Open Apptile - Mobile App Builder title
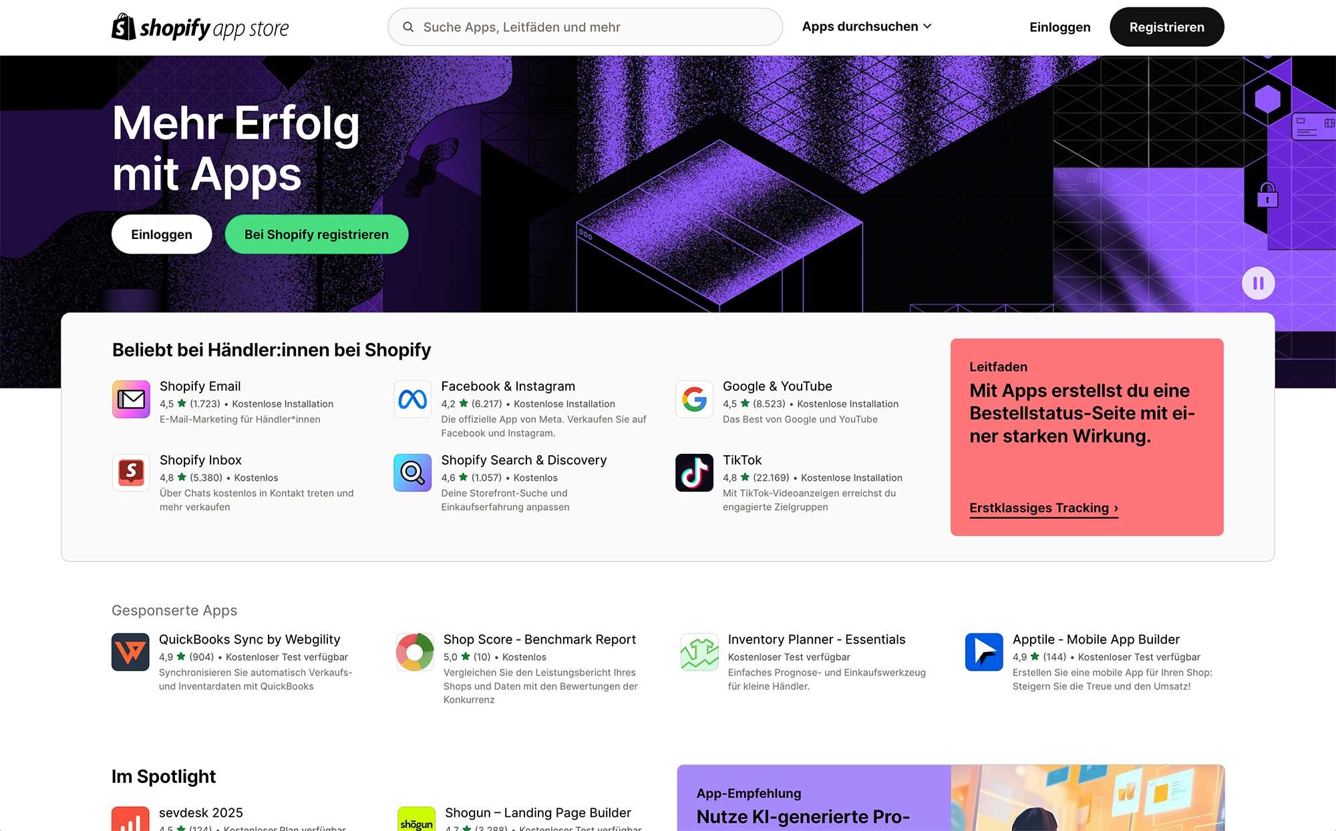The width and height of the screenshot is (1336, 831). pos(1096,639)
